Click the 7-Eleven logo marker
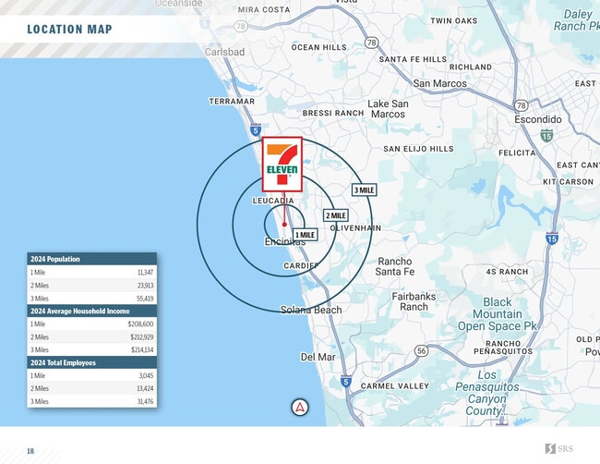The height and width of the screenshot is (464, 600). [282, 165]
